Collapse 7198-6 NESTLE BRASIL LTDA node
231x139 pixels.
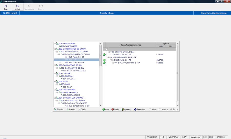[x=109, y=52]
